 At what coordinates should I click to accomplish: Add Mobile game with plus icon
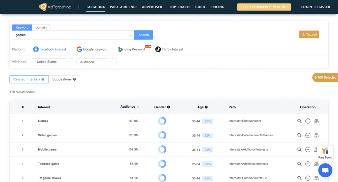(x=308, y=149)
